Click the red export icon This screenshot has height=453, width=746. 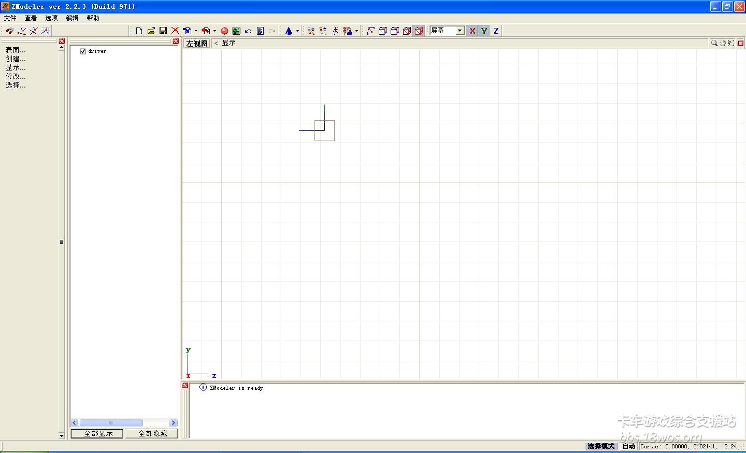click(206, 31)
